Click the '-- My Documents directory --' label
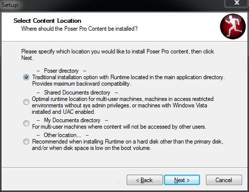Screen dimensions: 249x192 (x=72, y=120)
